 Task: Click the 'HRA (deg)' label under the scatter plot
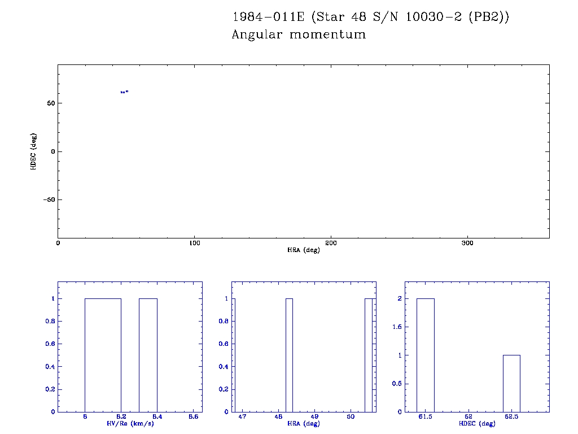tap(304, 250)
